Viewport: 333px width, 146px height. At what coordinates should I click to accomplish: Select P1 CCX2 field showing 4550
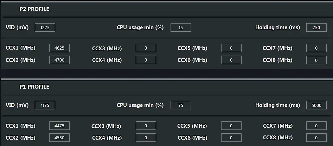coord(59,138)
